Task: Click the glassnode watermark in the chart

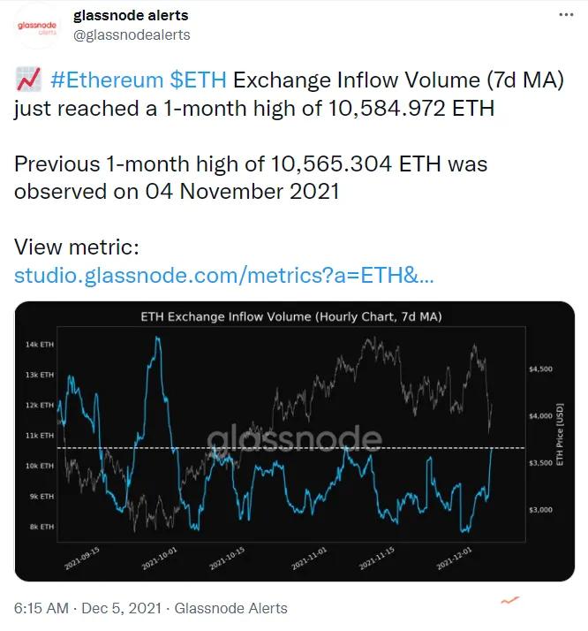Action: (x=294, y=438)
